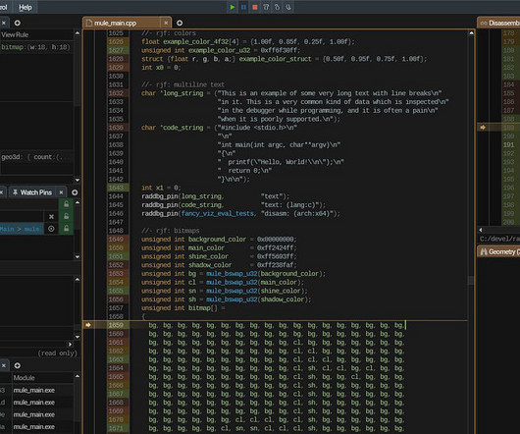The height and width of the screenshot is (434, 520).
Task: Click the Step Into icon
Action: click(x=277, y=7)
